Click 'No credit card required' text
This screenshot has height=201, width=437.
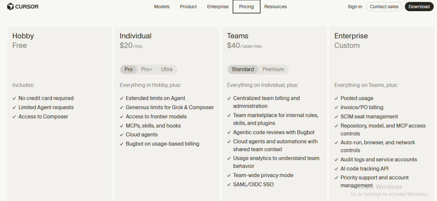coord(46,98)
